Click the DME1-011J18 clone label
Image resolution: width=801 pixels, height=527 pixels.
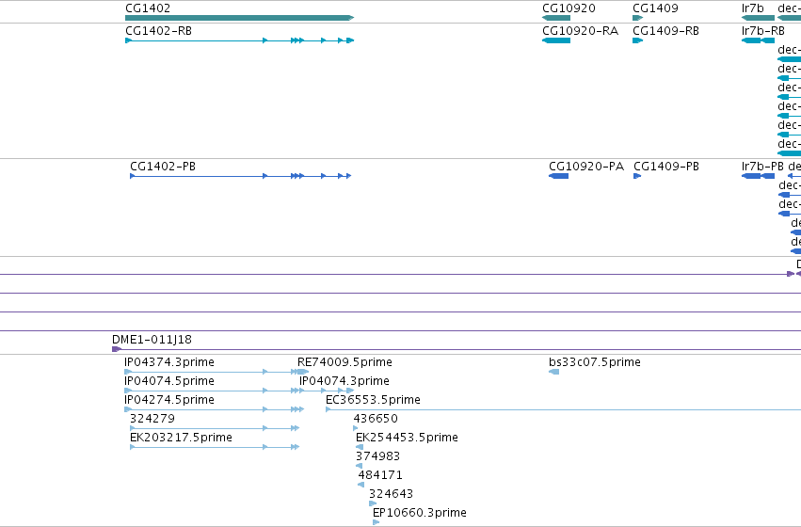(x=152, y=340)
